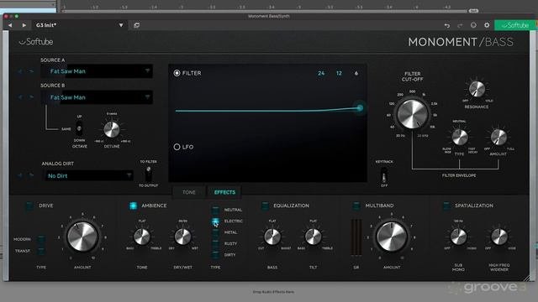Click the Resonance knob
This screenshot has height=302, width=538.
coord(477,89)
